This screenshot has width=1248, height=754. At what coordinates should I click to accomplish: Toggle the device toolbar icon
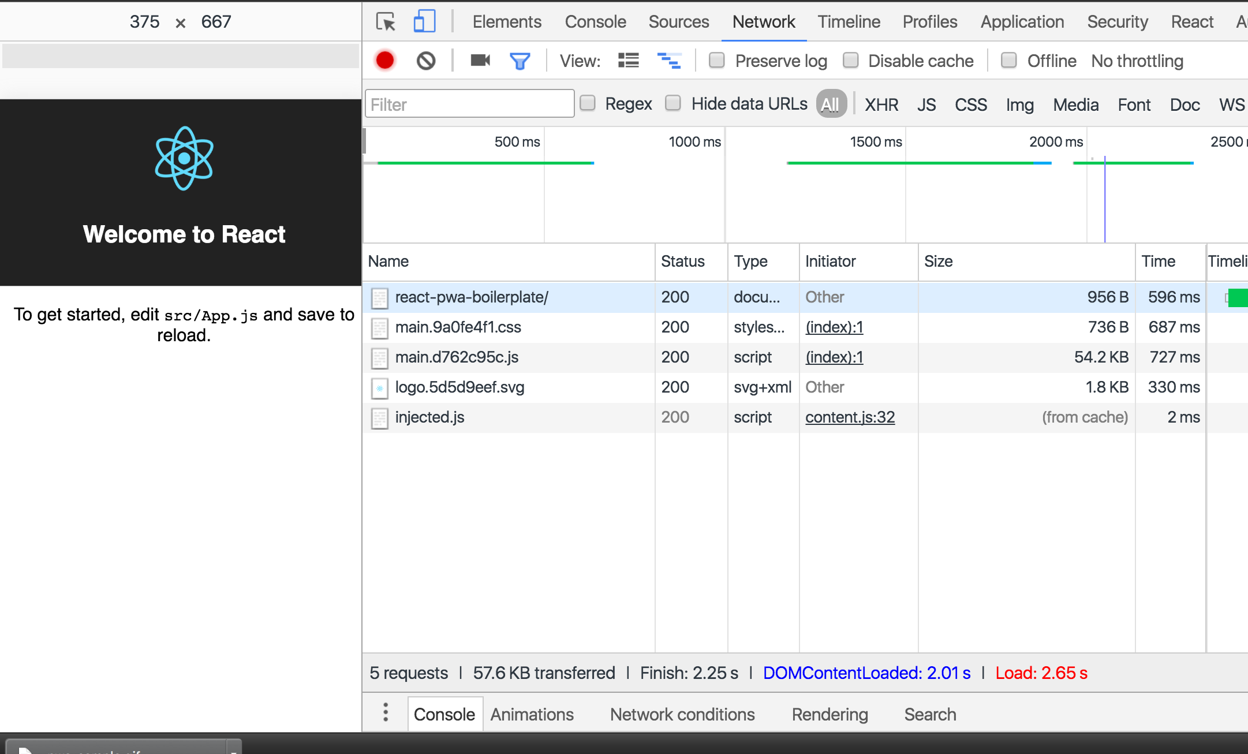point(424,21)
